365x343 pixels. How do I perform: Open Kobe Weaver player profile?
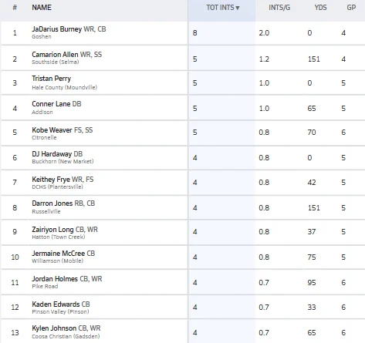pyautogui.click(x=52, y=130)
